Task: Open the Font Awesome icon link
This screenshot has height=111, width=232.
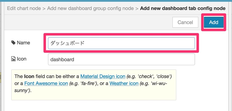Action: point(46,84)
